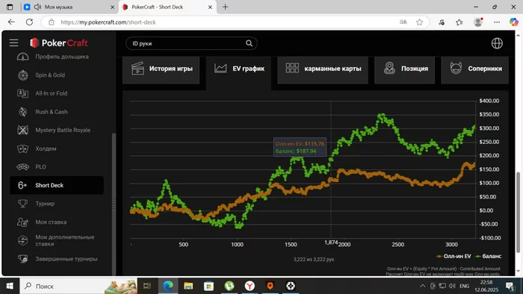Open the hamburger menu in PokerCraft
This screenshot has width=523, height=294.
[13, 43]
